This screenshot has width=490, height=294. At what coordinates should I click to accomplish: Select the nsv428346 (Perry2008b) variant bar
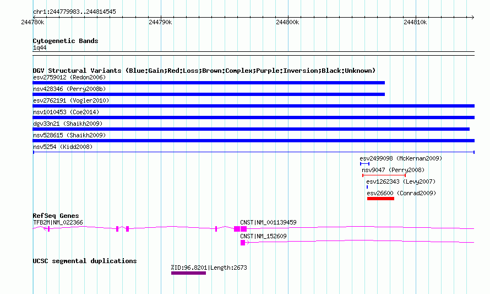pos(209,94)
